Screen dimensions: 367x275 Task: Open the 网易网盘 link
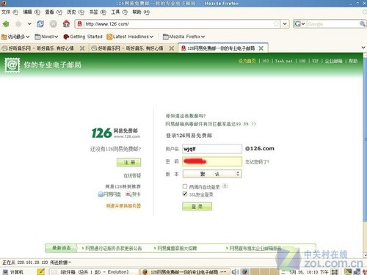109,194
